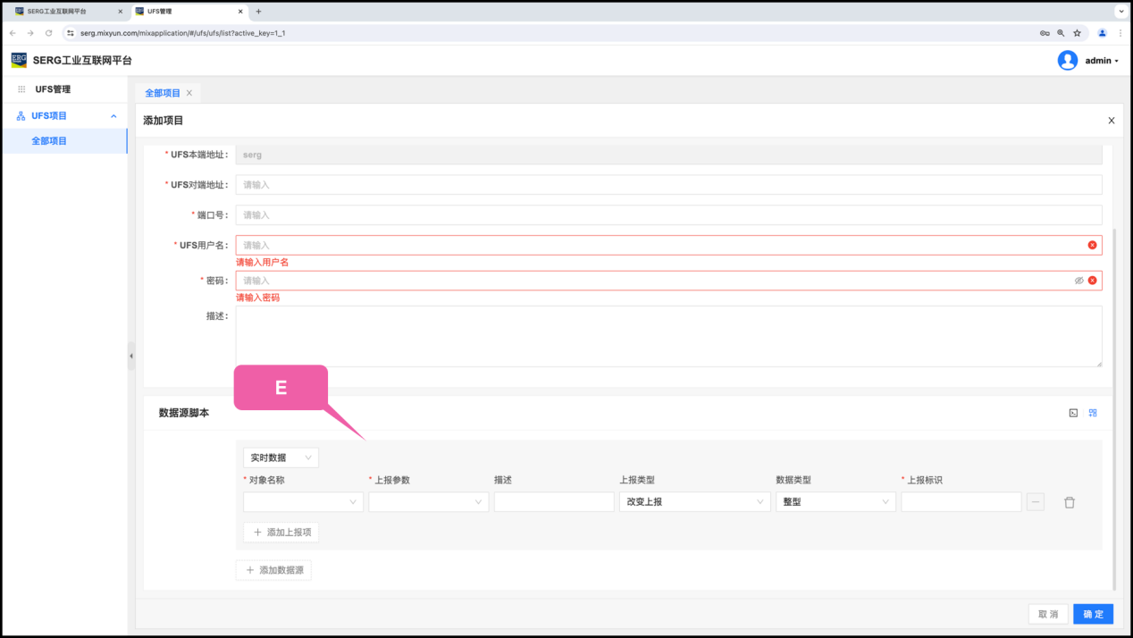1133x638 pixels.
Task: Bookmark this page with the star icon
Action: coord(1077,33)
